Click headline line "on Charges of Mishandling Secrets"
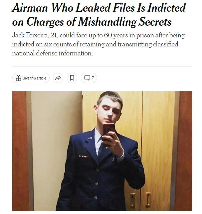 tap(92, 22)
